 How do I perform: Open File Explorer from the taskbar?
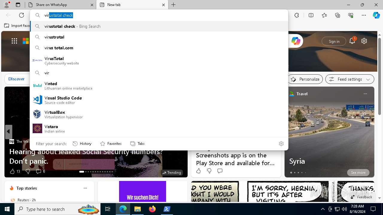tap(138, 209)
